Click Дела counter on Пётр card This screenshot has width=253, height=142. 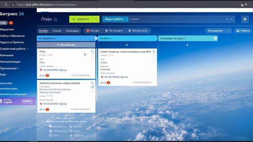click(44, 75)
